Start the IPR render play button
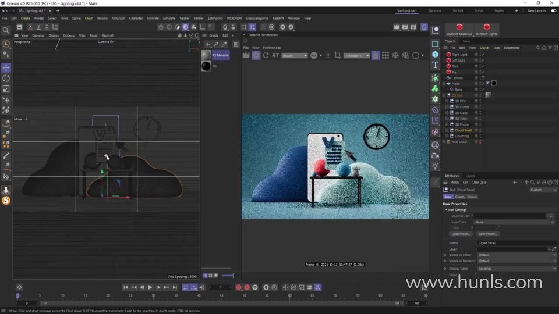 click(256, 56)
